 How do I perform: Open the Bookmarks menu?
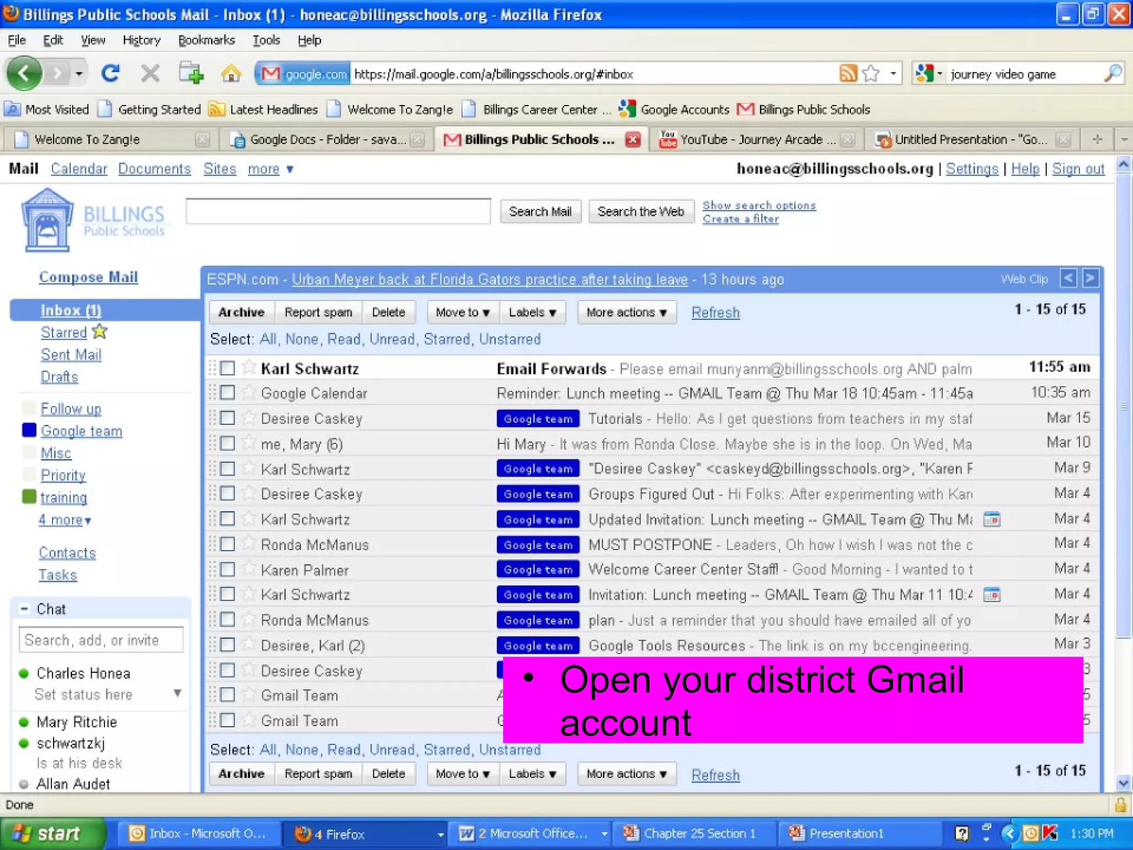(x=206, y=40)
